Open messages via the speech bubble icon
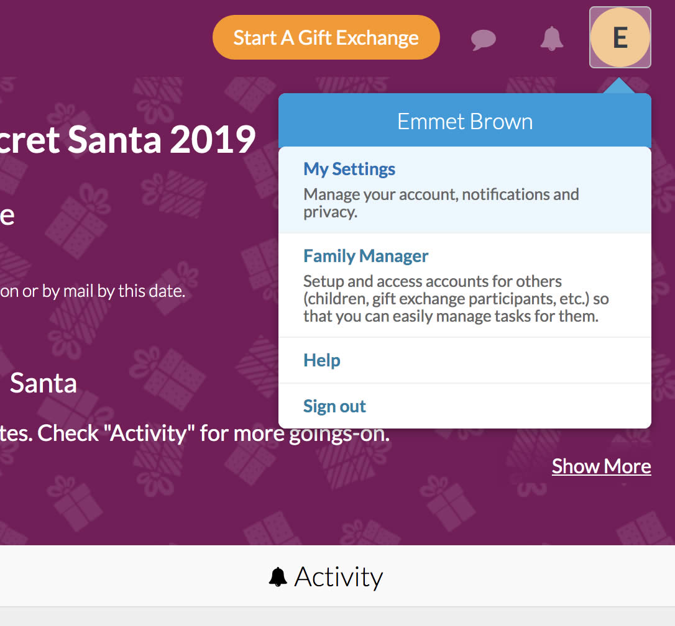Image resolution: width=675 pixels, height=626 pixels. point(484,40)
